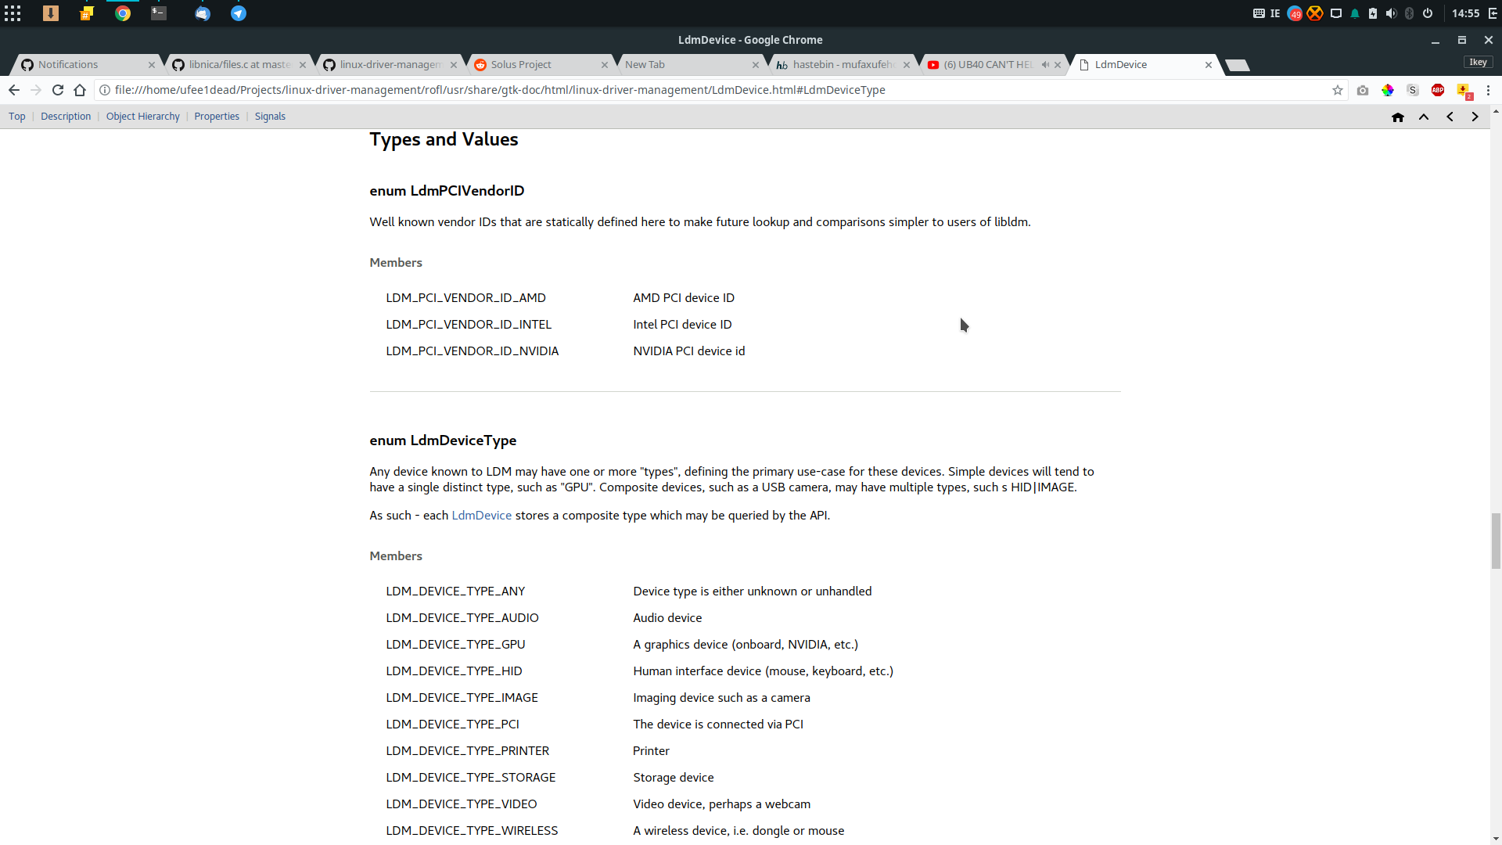Jump to Signals section link
Viewport: 1502px width, 845px height.
point(270,117)
